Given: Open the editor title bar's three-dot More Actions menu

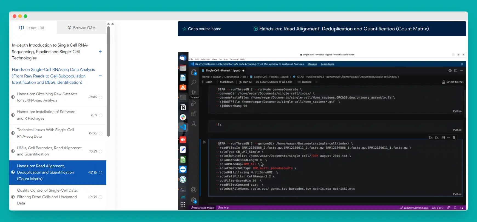Looking at the screenshot, I should [x=461, y=71].
